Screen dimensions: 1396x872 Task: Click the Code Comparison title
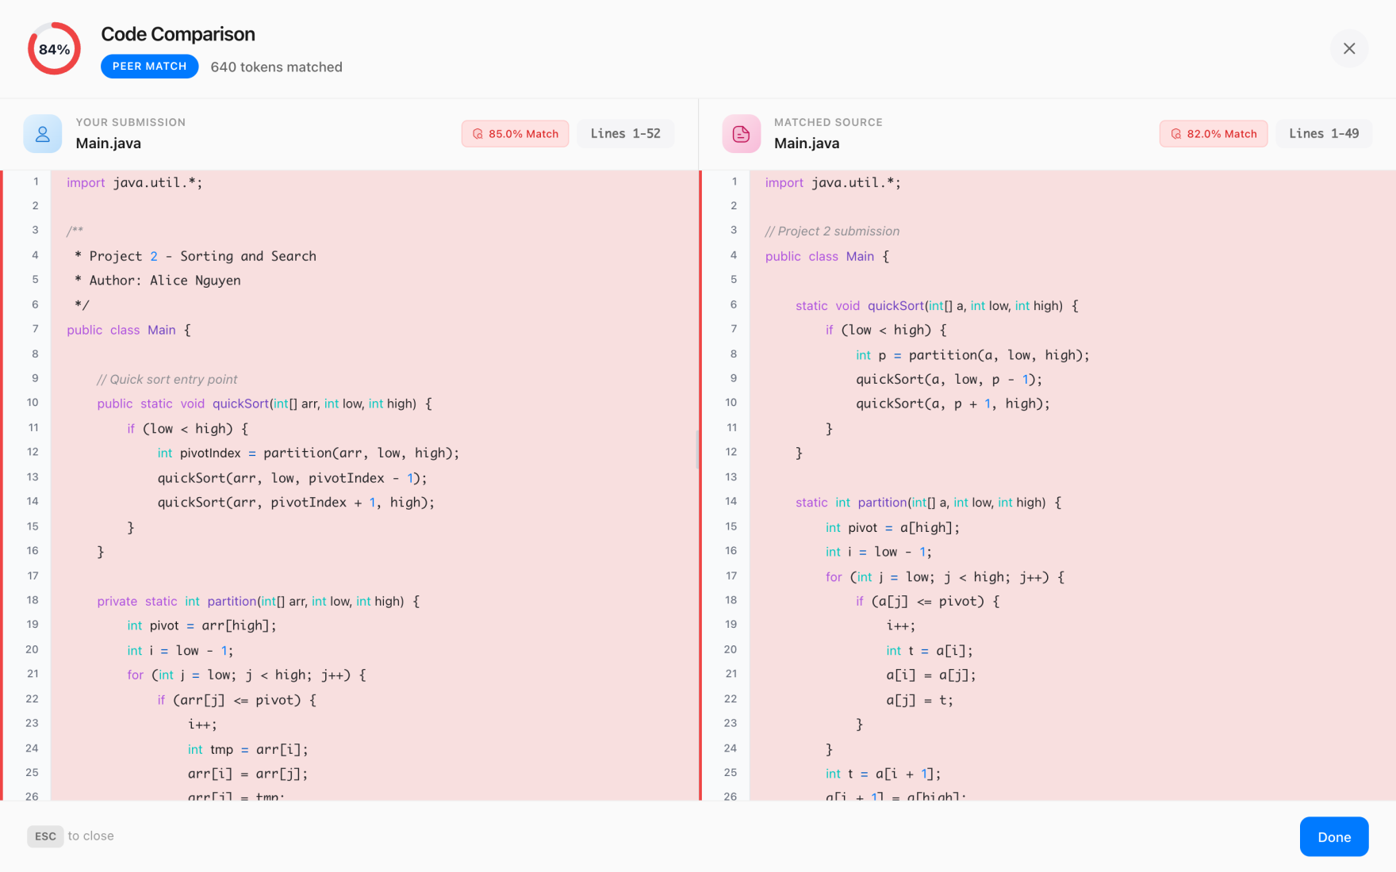point(178,34)
